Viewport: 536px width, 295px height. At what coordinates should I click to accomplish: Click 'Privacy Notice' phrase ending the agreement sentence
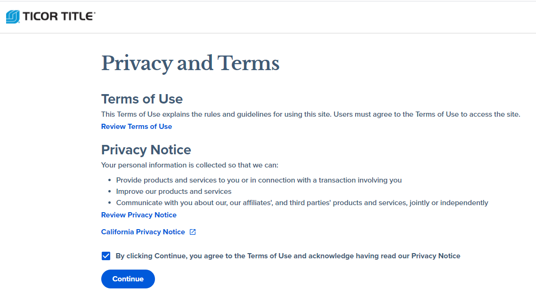coord(436,256)
